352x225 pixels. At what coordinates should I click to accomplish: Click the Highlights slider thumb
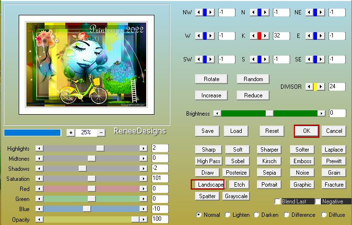coord(100,148)
